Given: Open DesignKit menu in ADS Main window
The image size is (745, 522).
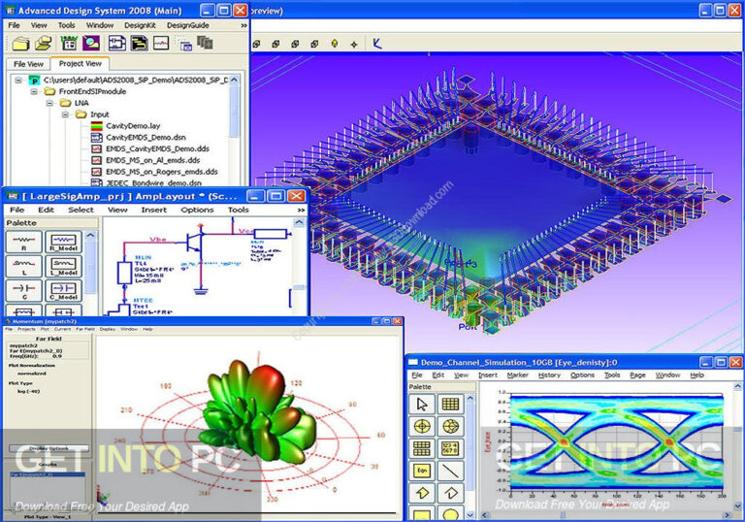Looking at the screenshot, I should [x=140, y=25].
